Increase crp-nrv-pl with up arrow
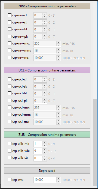Viewport: 98px width, 189px height. pos(44,35)
